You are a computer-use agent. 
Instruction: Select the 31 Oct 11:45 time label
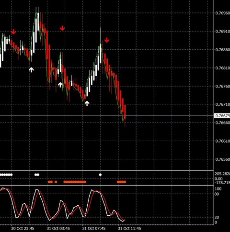point(129,228)
